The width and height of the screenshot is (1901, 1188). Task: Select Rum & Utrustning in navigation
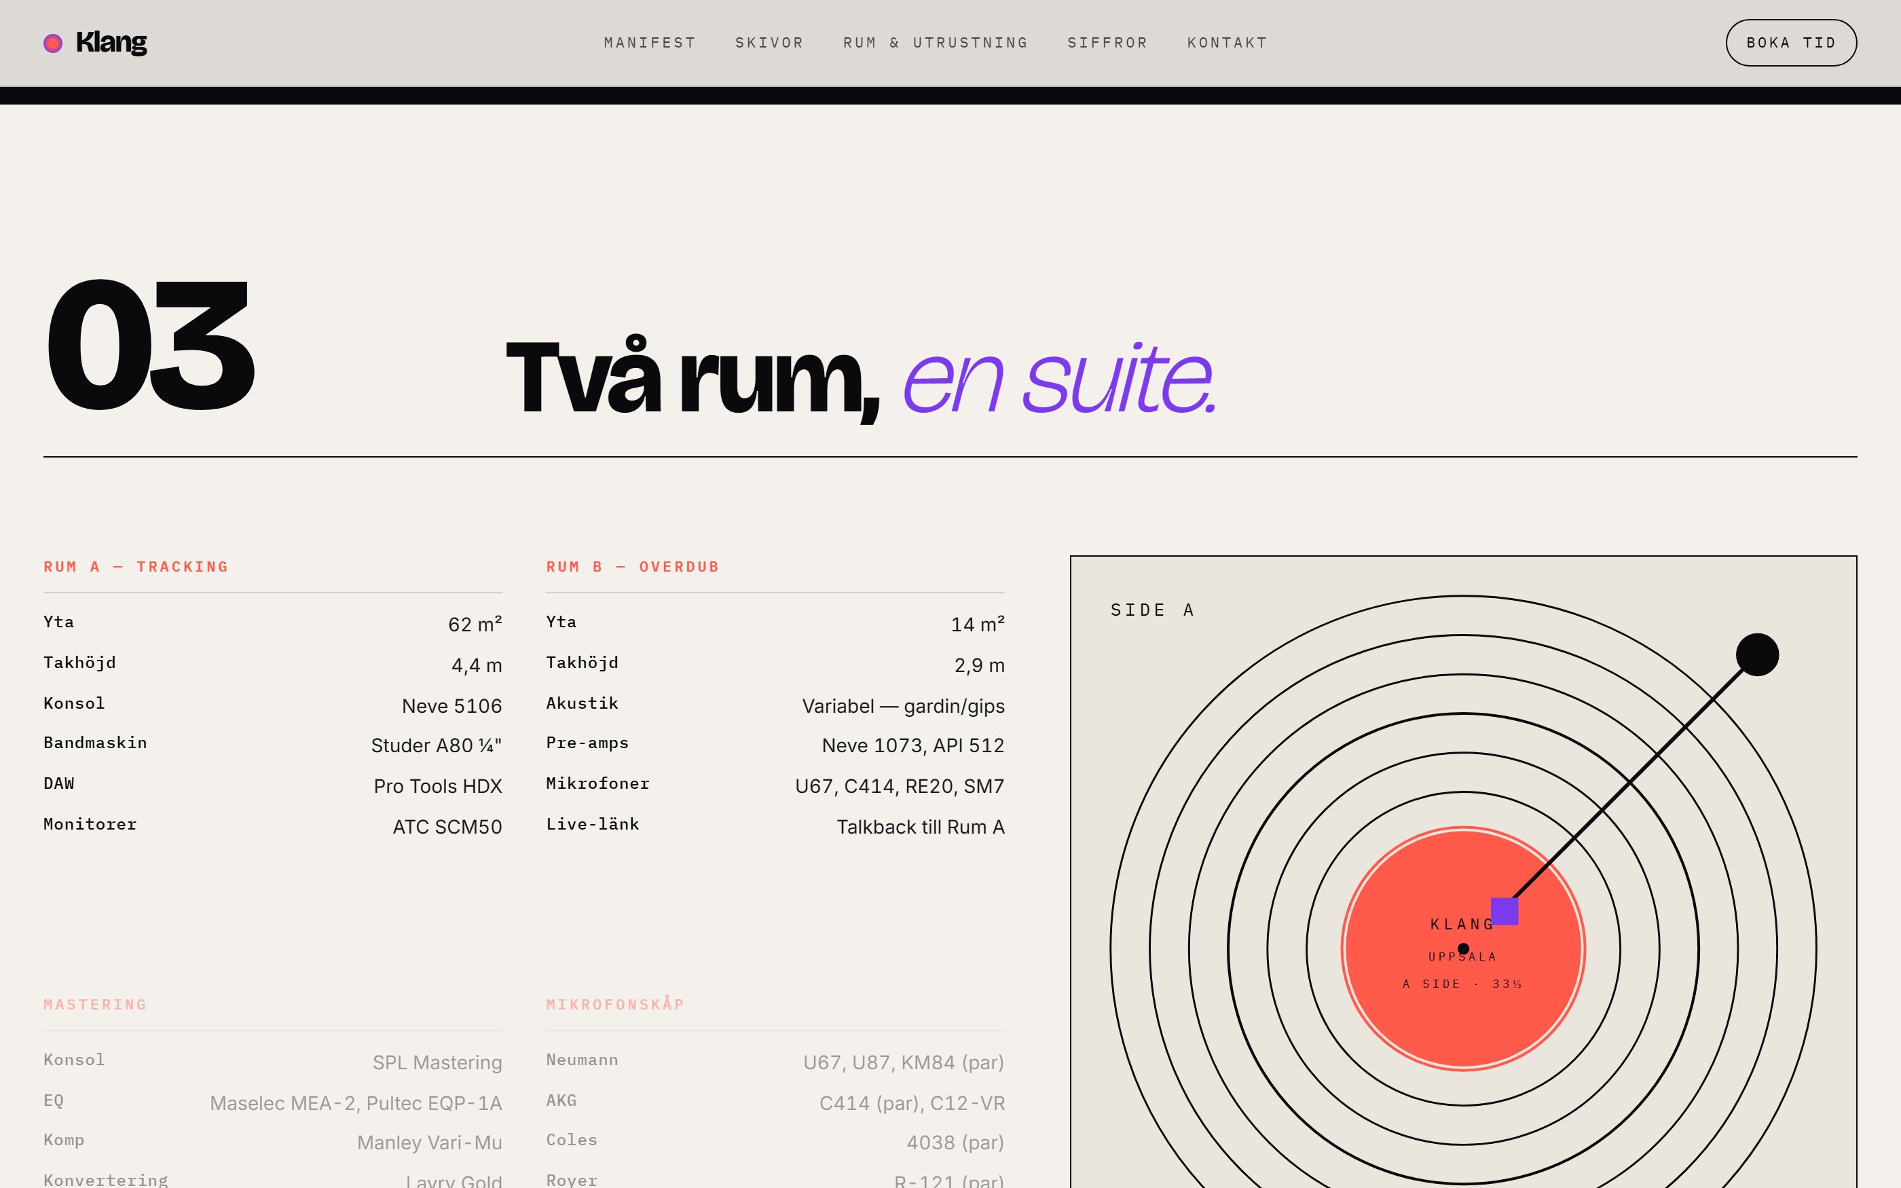pos(936,42)
